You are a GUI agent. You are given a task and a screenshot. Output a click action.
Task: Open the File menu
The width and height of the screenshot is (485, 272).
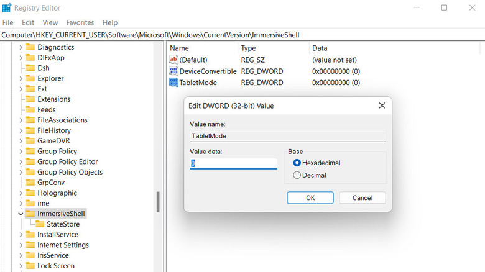(x=7, y=22)
